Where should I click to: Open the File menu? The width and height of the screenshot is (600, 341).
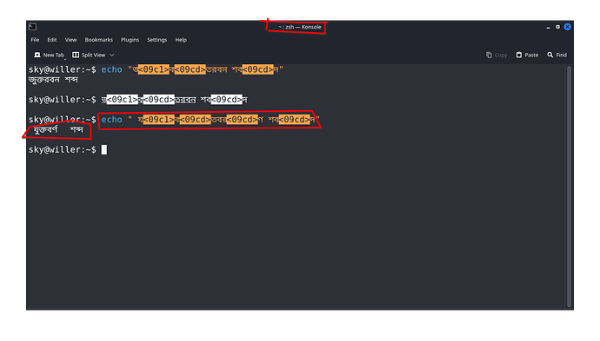(x=35, y=40)
